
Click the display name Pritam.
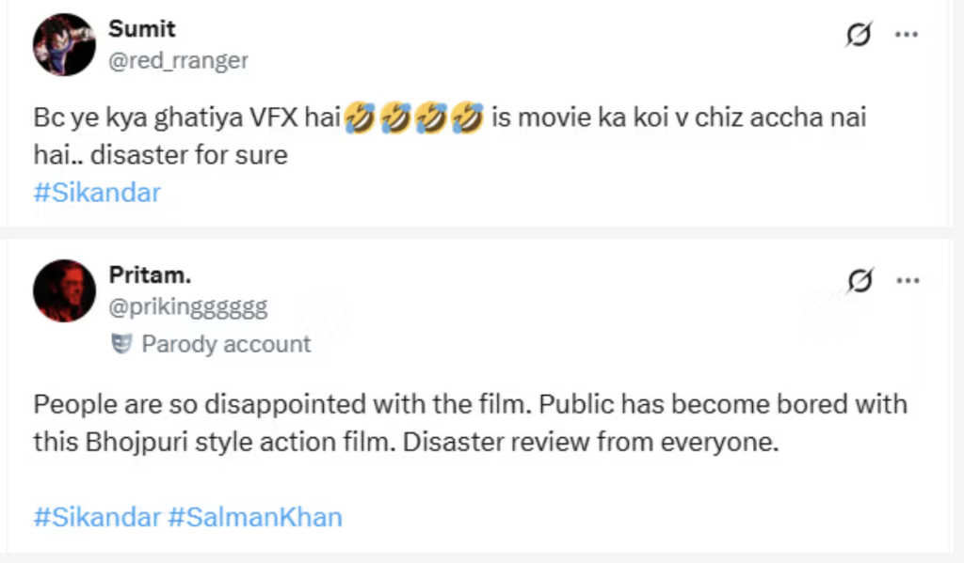[x=151, y=275]
